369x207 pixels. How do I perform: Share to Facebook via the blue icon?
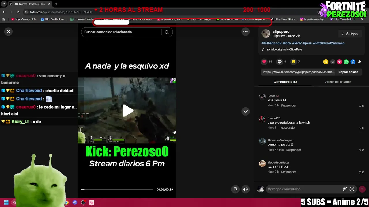click(x=353, y=62)
